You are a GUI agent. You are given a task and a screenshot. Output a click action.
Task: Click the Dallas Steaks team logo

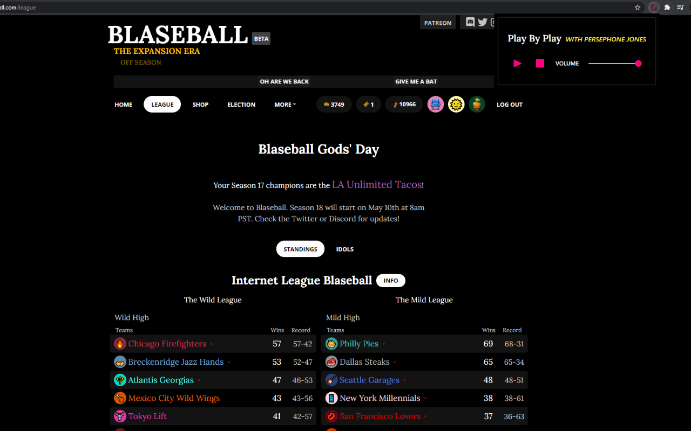coord(331,362)
